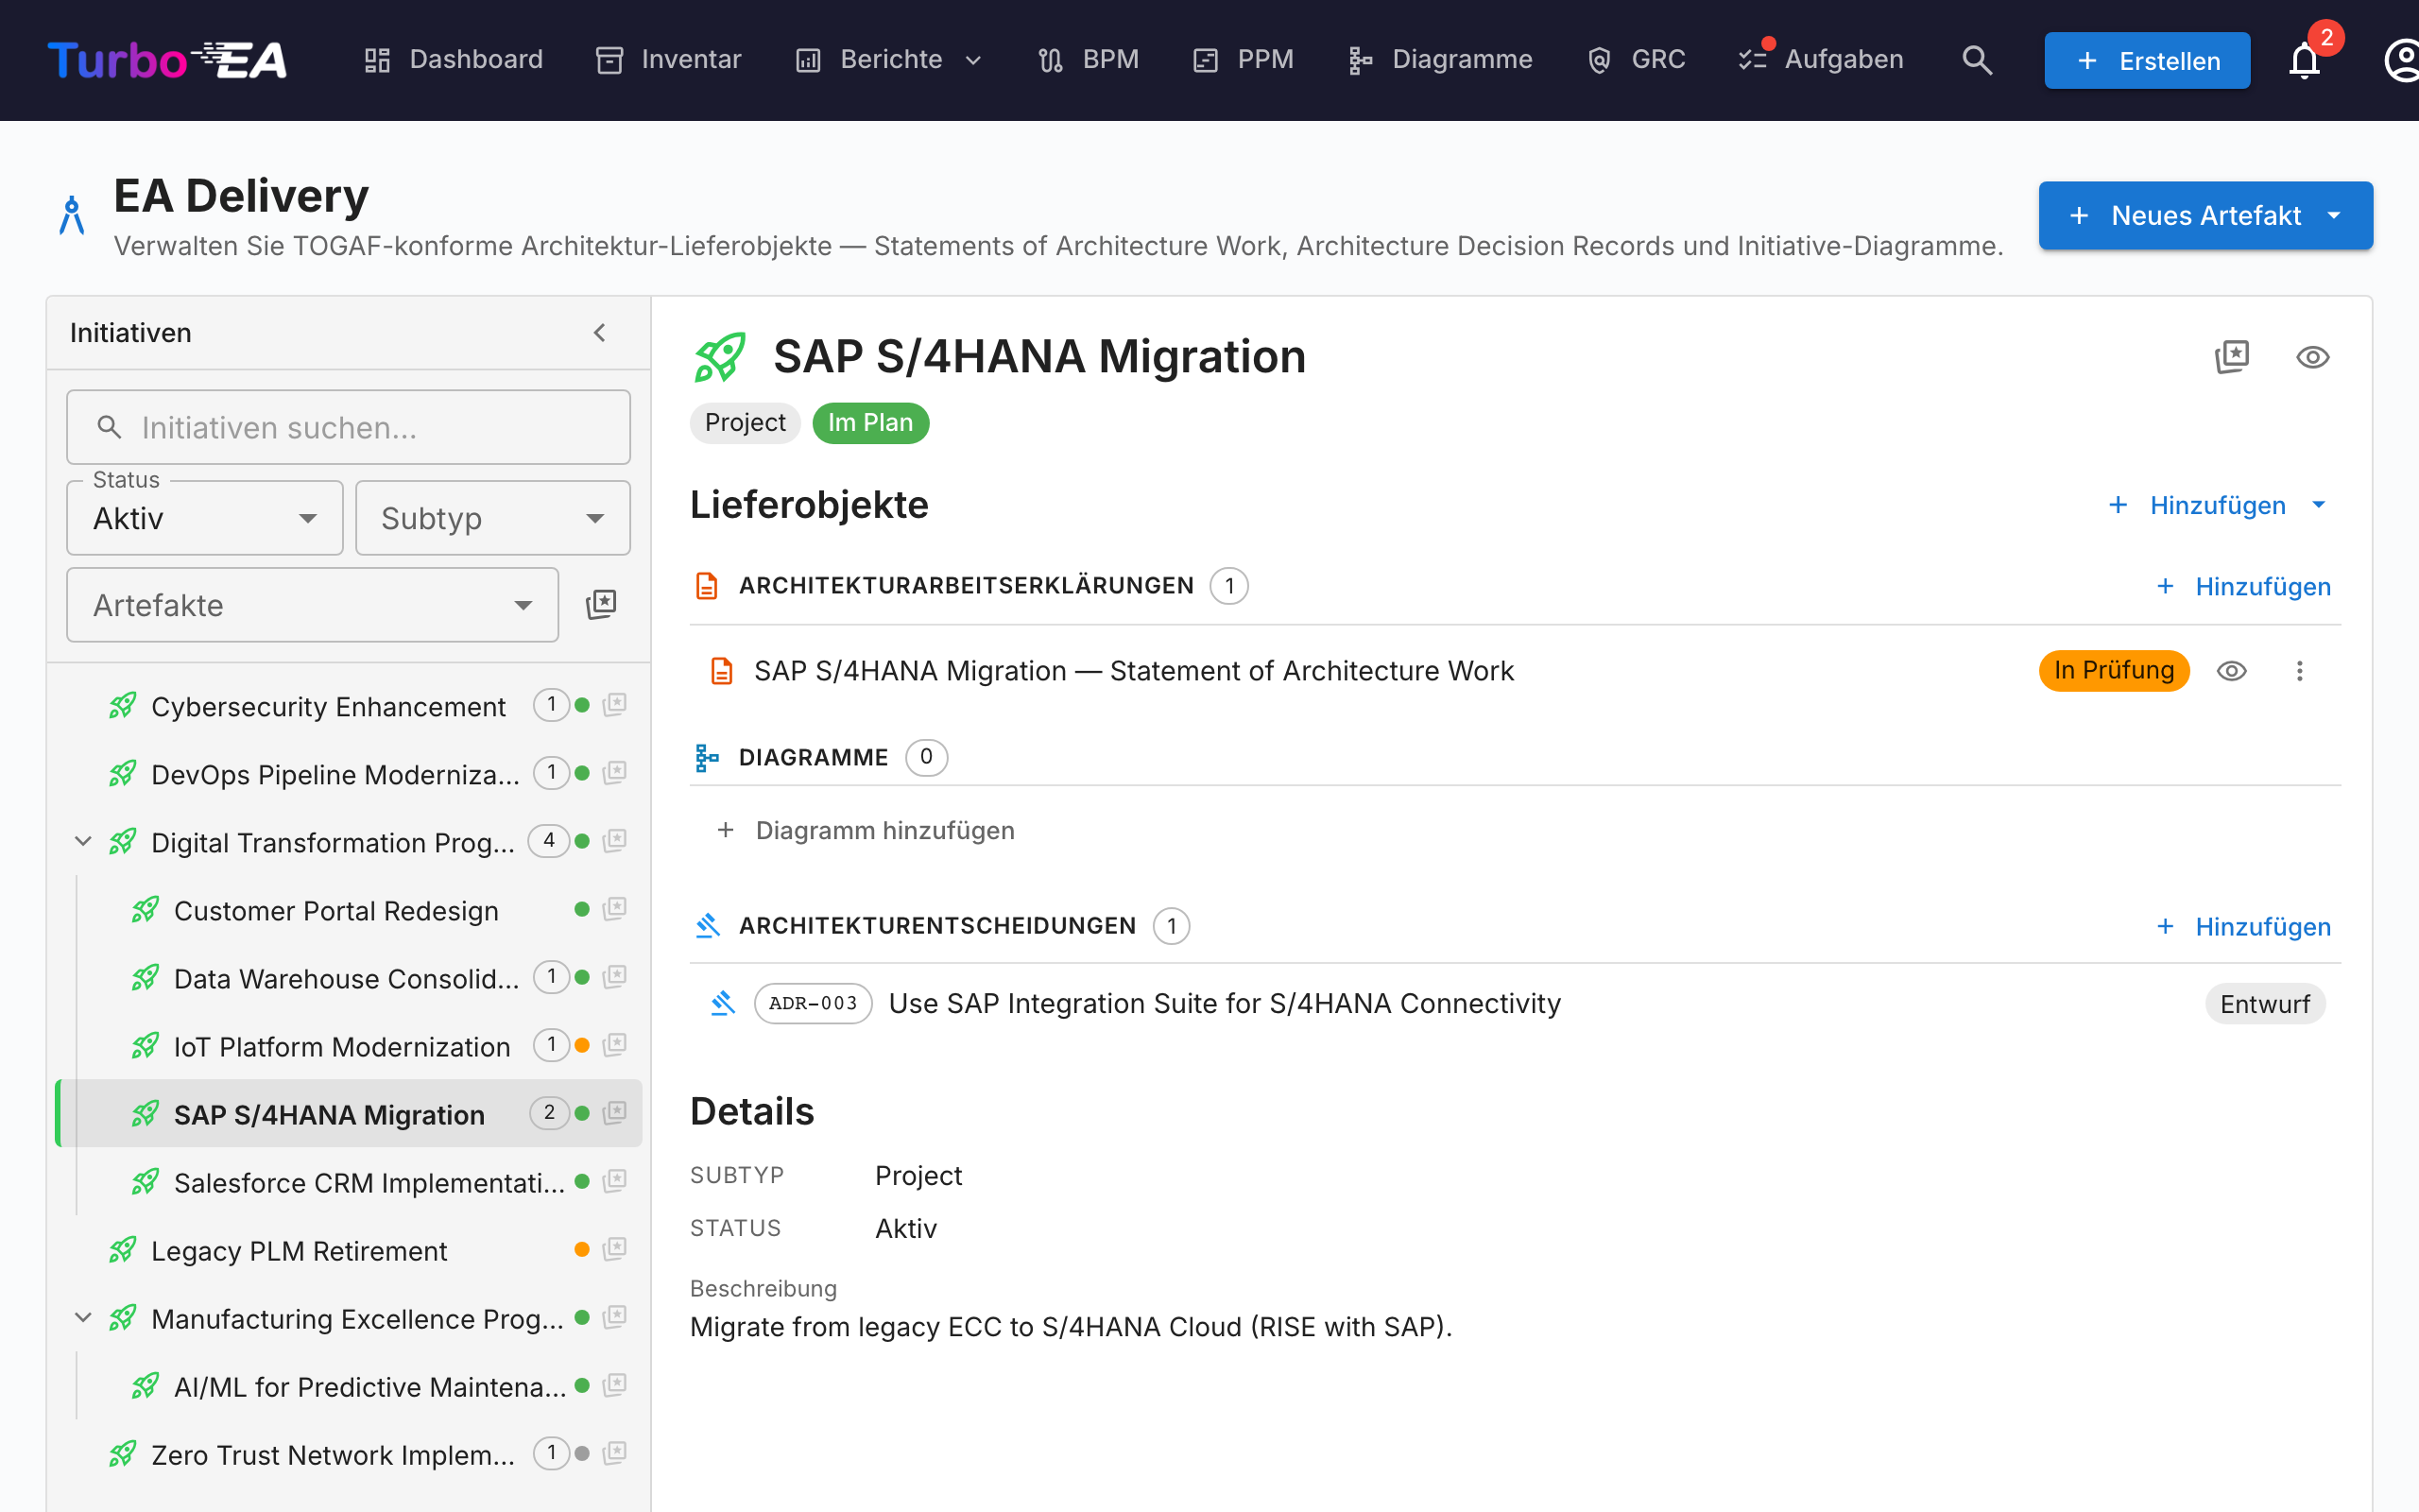Click the ADR-003 reference chip
This screenshot has width=2419, height=1512.
pyautogui.click(x=813, y=1003)
